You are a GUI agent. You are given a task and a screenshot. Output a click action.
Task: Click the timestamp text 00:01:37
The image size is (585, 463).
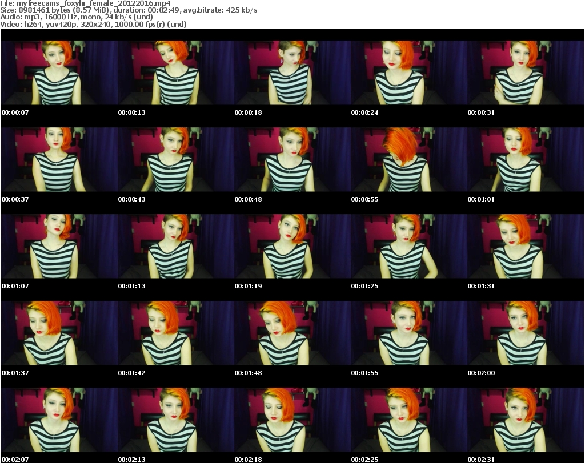point(15,373)
